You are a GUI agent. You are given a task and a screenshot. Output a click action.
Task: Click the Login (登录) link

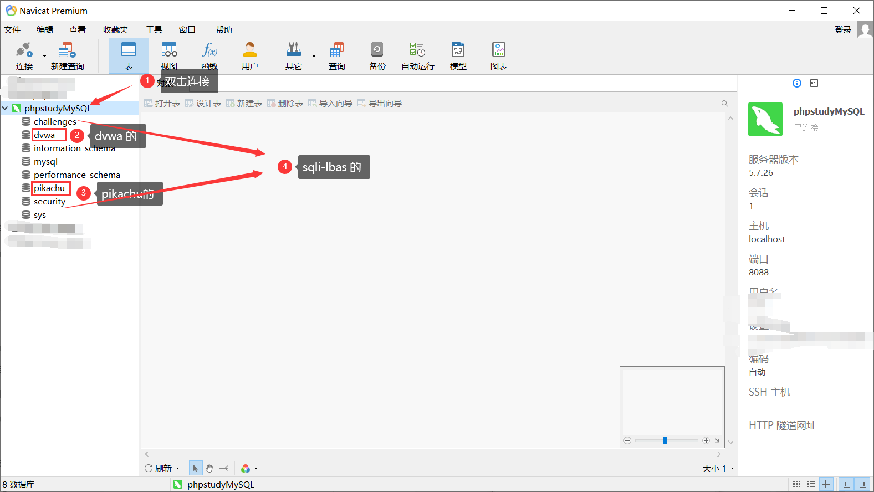[843, 29]
